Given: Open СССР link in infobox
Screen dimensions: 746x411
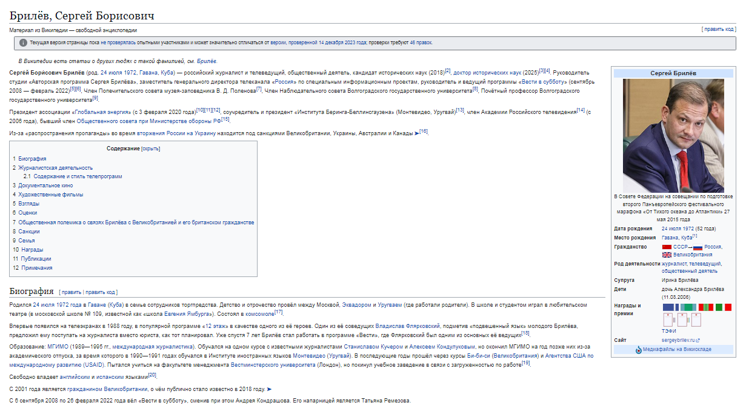Looking at the screenshot, I should point(679,247).
